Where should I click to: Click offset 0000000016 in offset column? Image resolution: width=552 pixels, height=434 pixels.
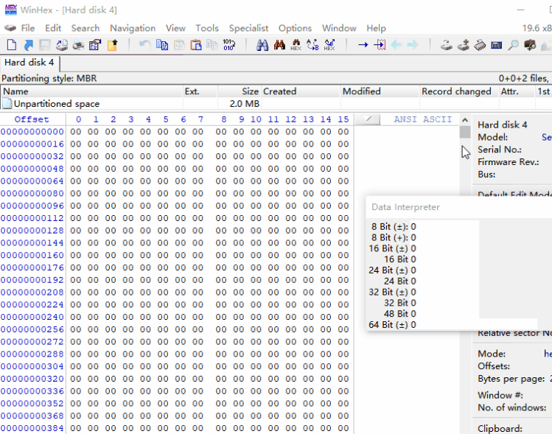(32, 144)
